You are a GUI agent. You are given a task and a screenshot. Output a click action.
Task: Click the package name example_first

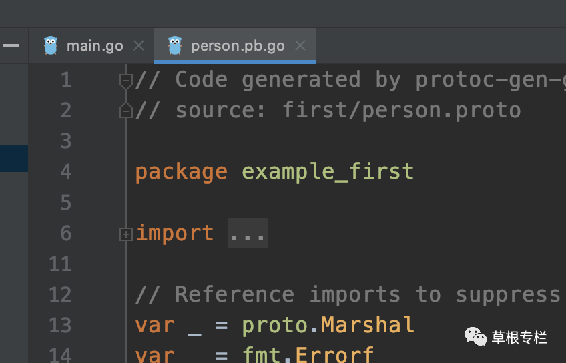[x=328, y=171]
